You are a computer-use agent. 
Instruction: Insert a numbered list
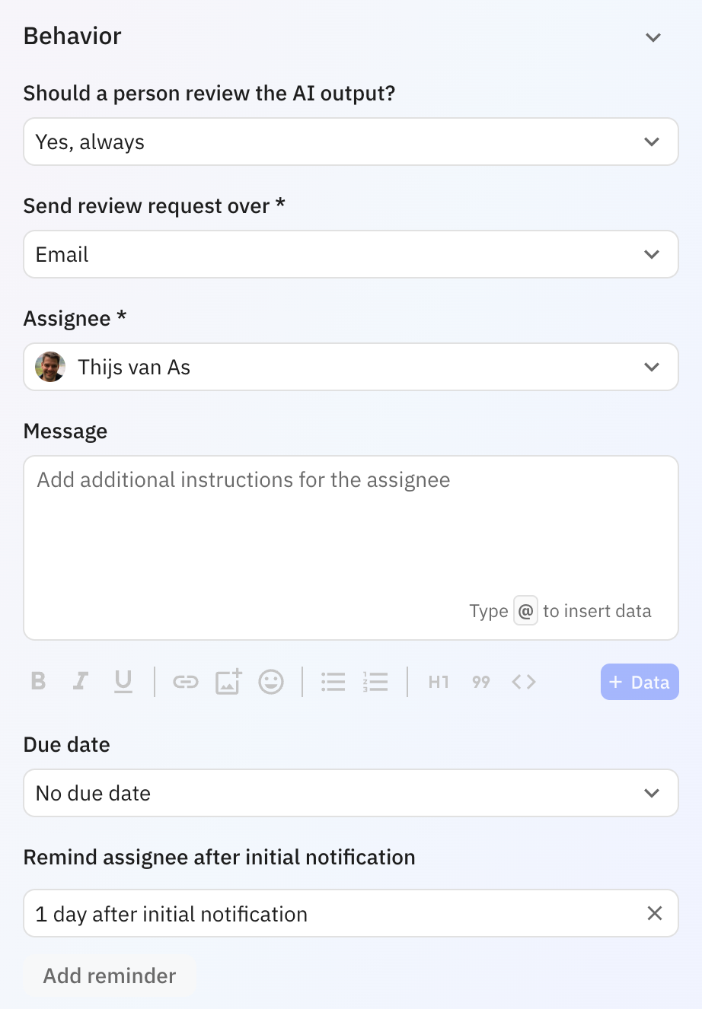(x=376, y=682)
